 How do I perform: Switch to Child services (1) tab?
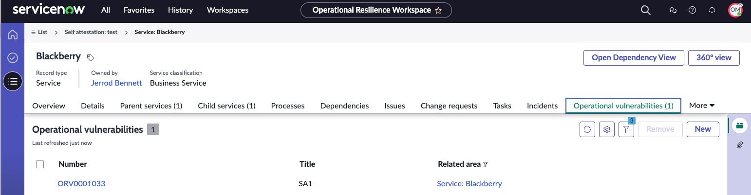click(x=226, y=106)
